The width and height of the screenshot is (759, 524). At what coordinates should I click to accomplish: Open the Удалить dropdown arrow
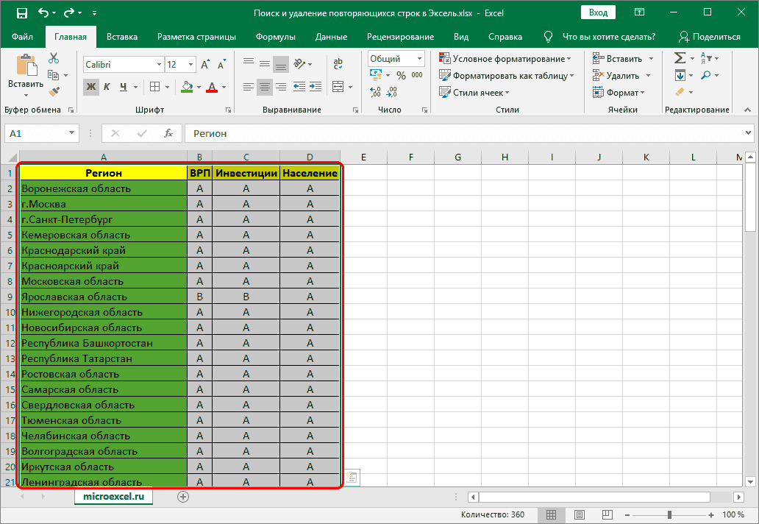[x=647, y=74]
